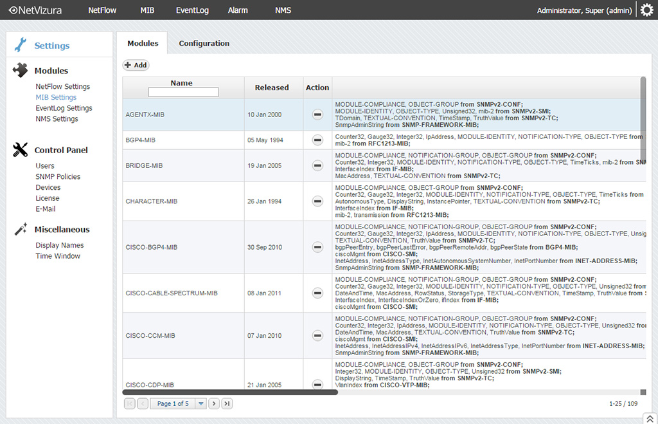Open Devices in Control Panel

[48, 187]
